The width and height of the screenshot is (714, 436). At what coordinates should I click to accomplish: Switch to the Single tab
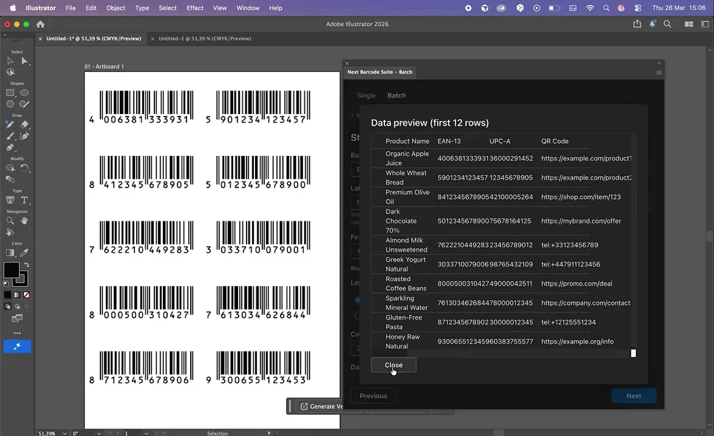pyautogui.click(x=366, y=95)
